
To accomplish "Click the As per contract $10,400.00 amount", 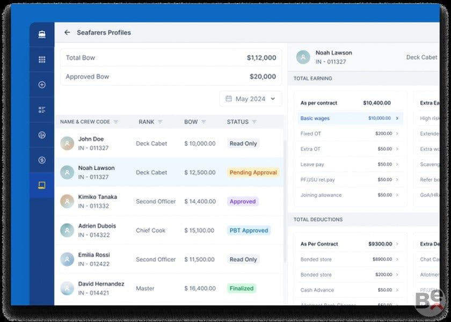I will [x=377, y=103].
